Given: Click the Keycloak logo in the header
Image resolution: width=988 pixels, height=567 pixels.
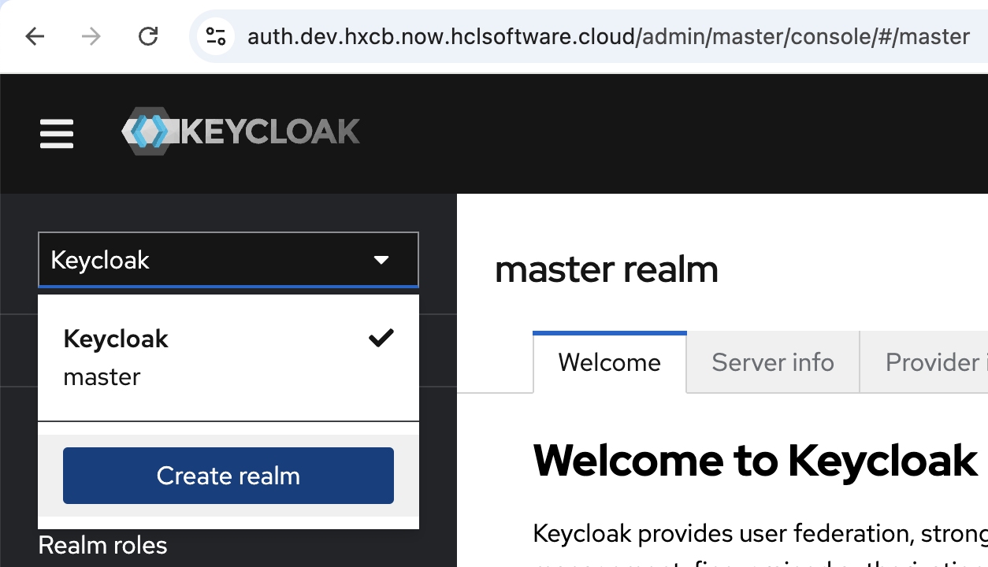Looking at the screenshot, I should coord(241,132).
